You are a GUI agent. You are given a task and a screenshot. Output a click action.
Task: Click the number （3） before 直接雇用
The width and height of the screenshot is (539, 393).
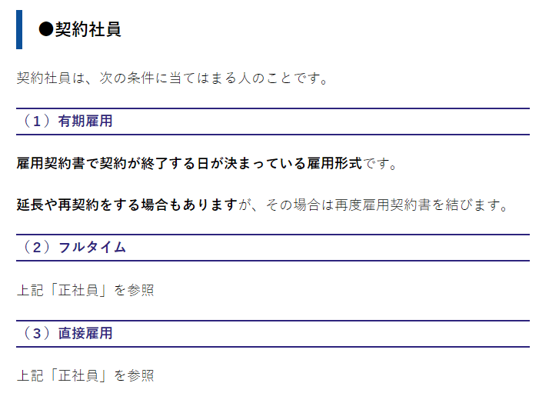36,333
